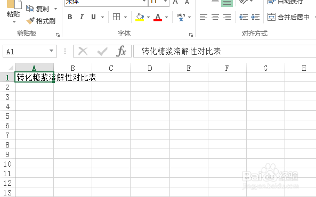
Task: Align text left
Action: [204, 17]
